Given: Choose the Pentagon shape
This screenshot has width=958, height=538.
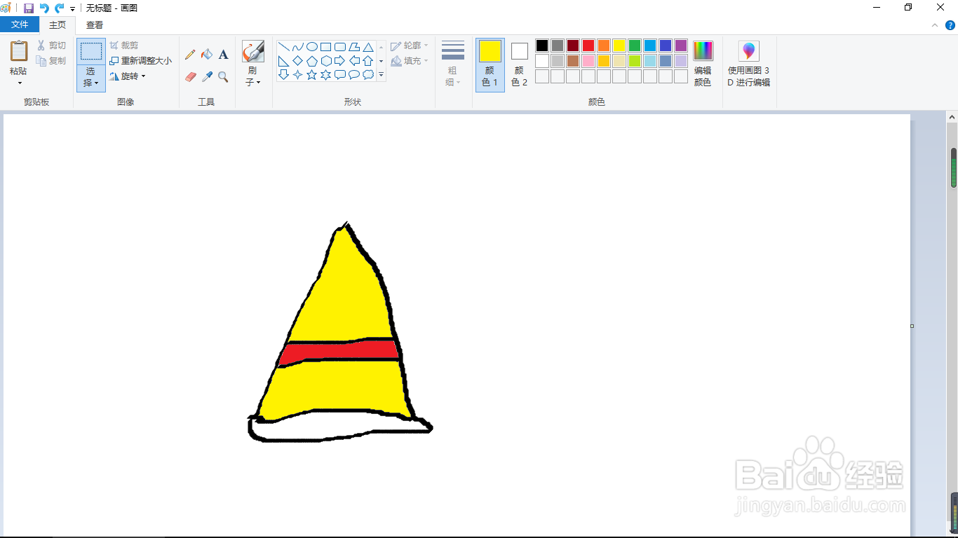Looking at the screenshot, I should click(312, 61).
